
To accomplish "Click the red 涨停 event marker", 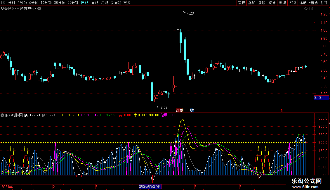I will tap(180, 110).
